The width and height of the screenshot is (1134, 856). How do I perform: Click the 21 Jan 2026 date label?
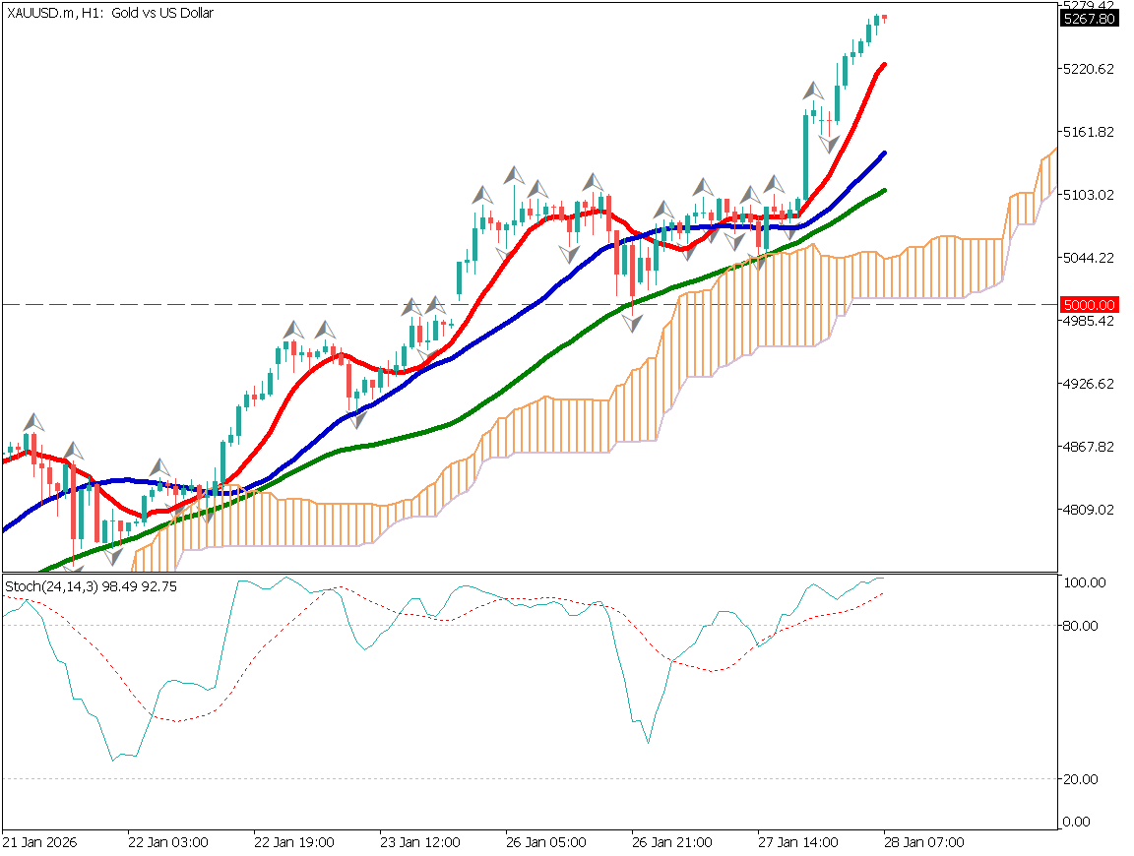39,843
